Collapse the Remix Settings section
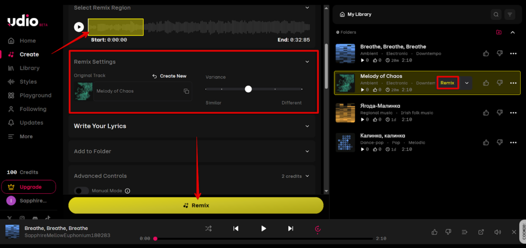Image resolution: width=526 pixels, height=248 pixels. click(307, 61)
